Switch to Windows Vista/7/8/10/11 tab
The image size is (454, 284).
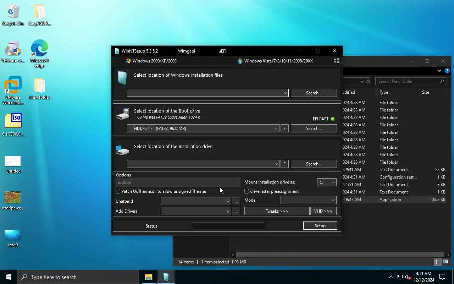click(x=275, y=61)
